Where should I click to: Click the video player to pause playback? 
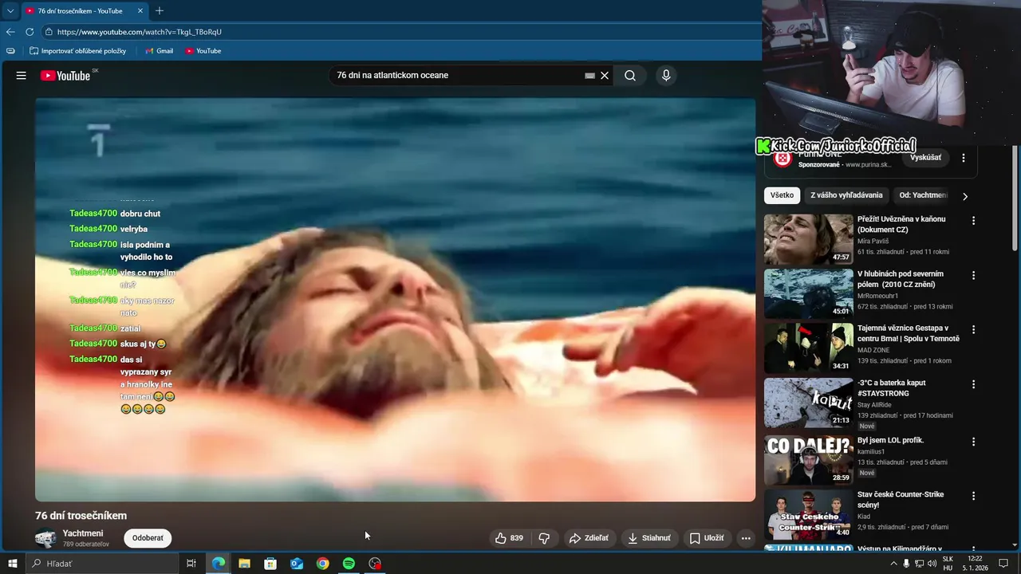395,300
